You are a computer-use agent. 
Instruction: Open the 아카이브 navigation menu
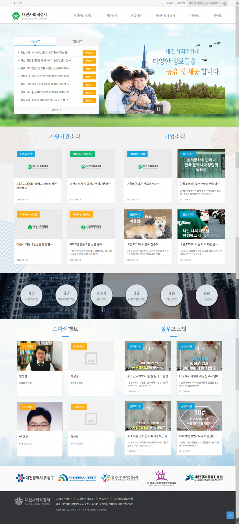pyautogui.click(x=194, y=16)
